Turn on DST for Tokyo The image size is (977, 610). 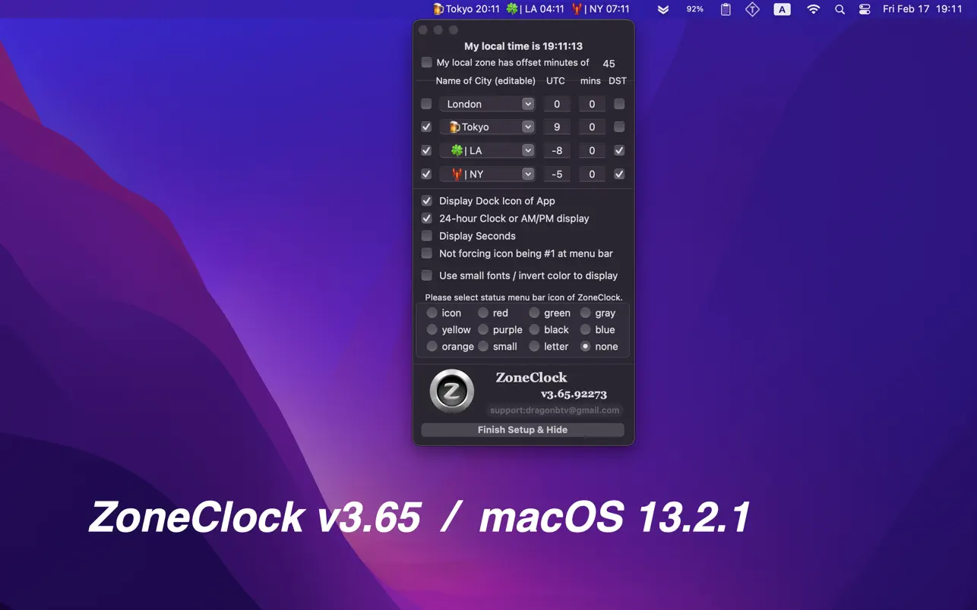pos(619,127)
